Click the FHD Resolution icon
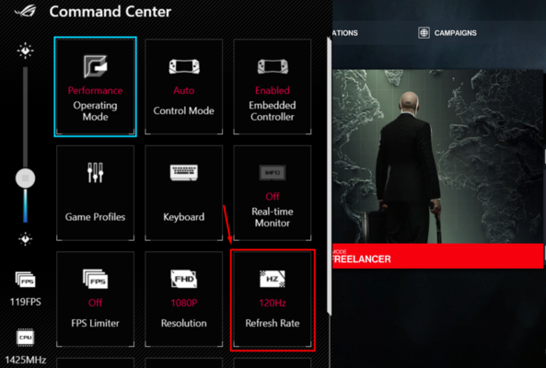This screenshot has width=546, height=368. point(184,279)
